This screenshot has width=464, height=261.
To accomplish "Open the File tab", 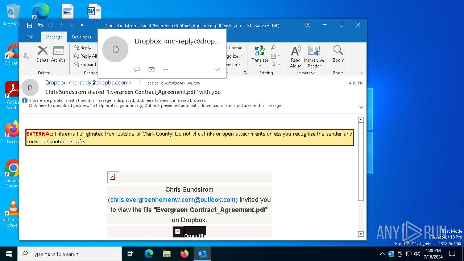I will click(30, 37).
